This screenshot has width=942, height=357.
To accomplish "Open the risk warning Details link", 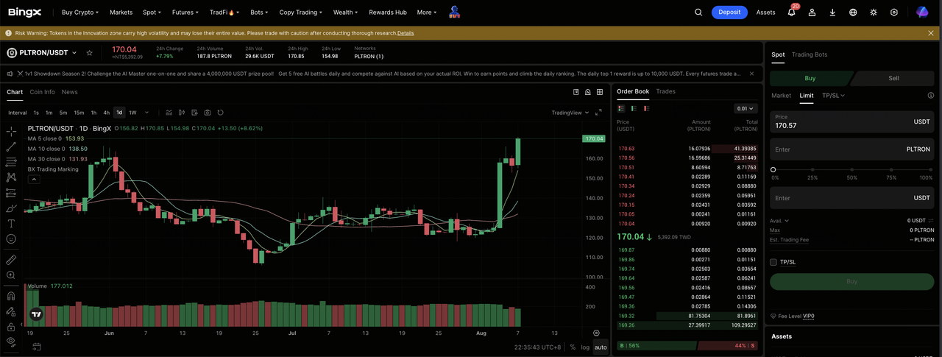I will 405,33.
